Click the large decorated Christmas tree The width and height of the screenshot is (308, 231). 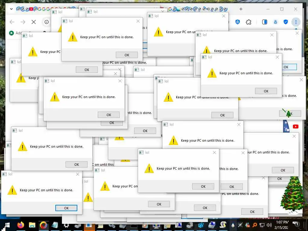click(x=292, y=195)
